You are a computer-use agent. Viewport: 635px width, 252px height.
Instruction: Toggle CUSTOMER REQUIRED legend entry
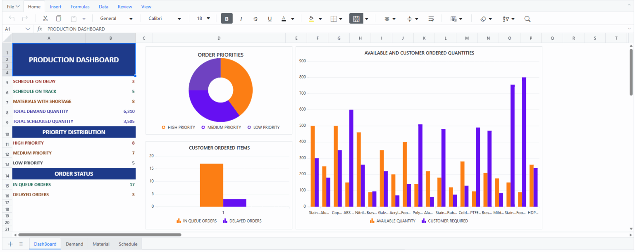pyautogui.click(x=445, y=221)
